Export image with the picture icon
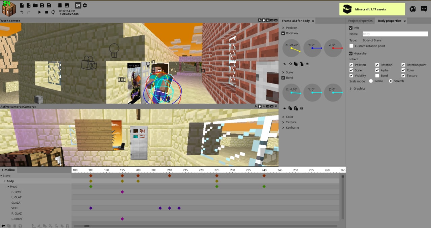Screen dimensions: 431x228 67,5
